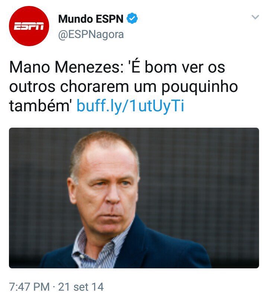This screenshot has width=268, height=297.
Task: Click the 'Mundo' word in display name
Action: [x=76, y=19]
